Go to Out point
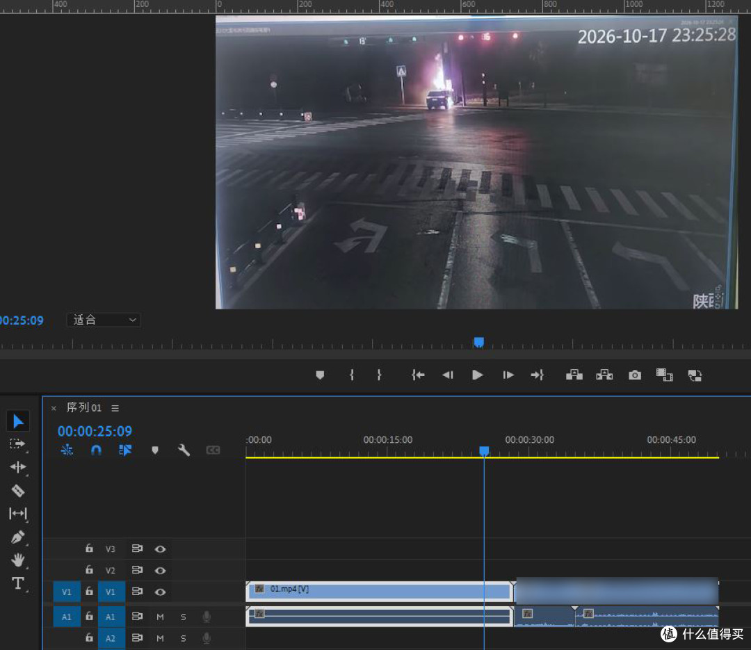The width and height of the screenshot is (751, 650). coord(538,375)
